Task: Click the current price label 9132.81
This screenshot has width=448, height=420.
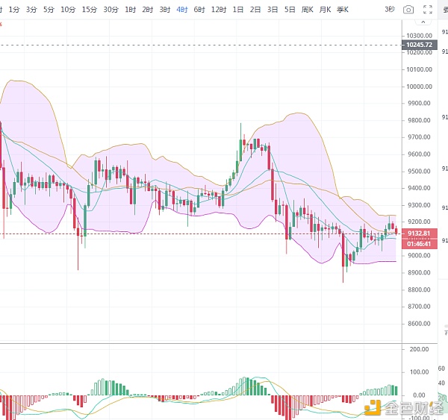Action: [419, 233]
